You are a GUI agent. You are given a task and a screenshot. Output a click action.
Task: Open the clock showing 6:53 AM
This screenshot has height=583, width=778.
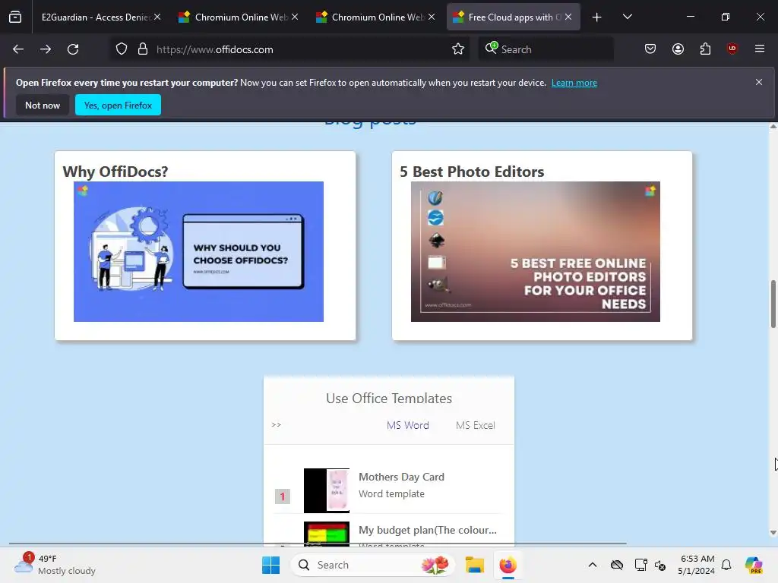[697, 565]
